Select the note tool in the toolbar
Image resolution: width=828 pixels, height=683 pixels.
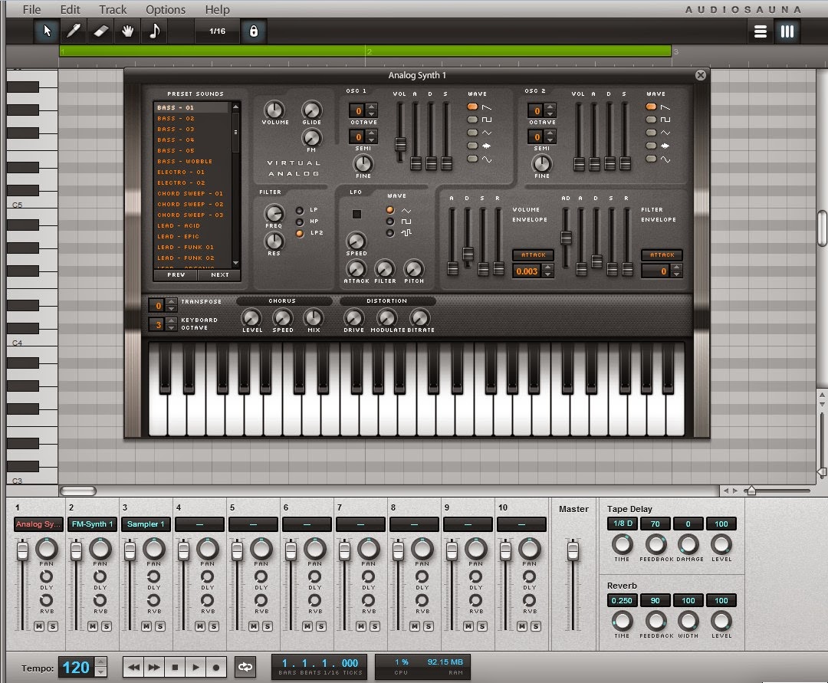(x=153, y=31)
